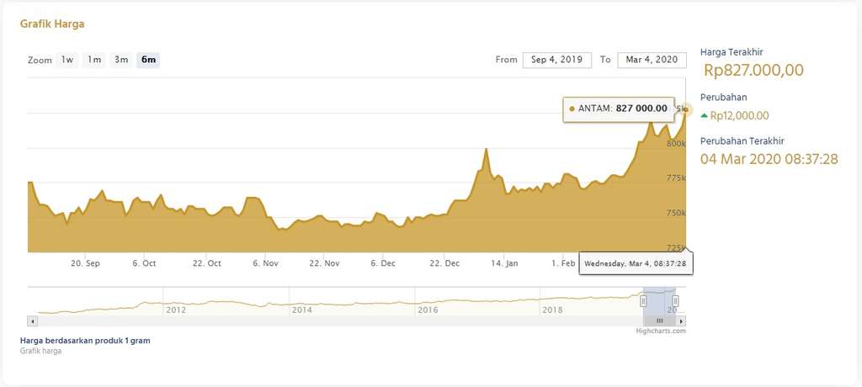Click the Wednesday, Mar 4 date tooltip
Image resolution: width=862 pixels, height=387 pixels.
(x=636, y=264)
